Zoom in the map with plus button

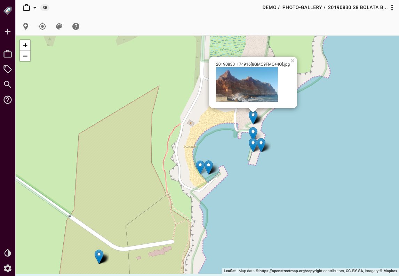pyautogui.click(x=25, y=46)
